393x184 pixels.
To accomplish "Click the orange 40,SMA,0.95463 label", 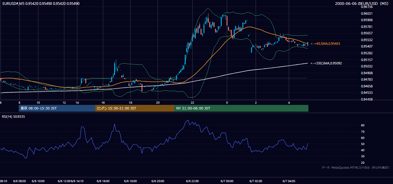I will (325, 44).
